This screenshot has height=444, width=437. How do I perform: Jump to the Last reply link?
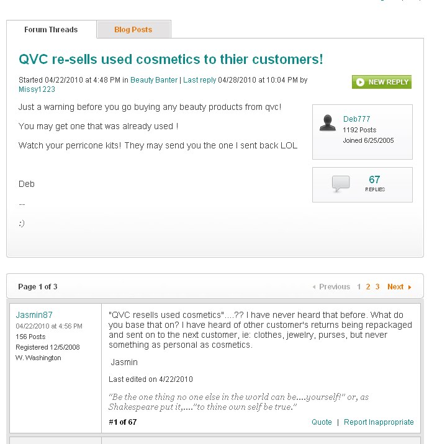(199, 80)
